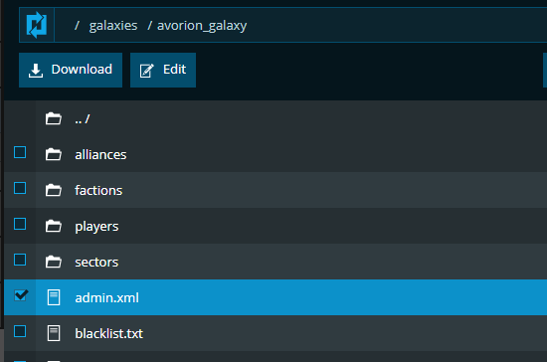Select the blacklist.txt file name
Image resolution: width=547 pixels, height=362 pixels.
[x=108, y=334]
